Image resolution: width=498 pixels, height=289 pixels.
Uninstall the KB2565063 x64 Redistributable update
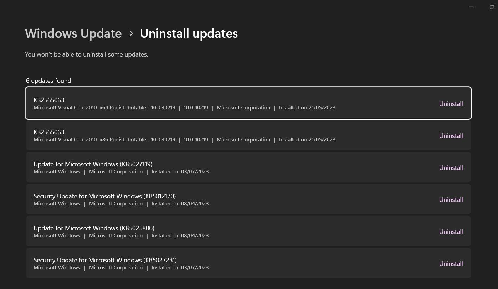451,103
